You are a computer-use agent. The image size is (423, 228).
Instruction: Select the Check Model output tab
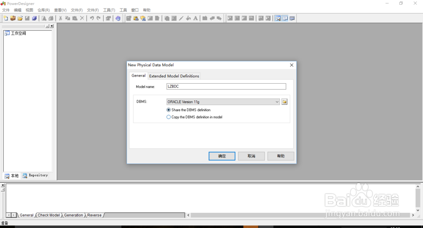tap(49, 215)
